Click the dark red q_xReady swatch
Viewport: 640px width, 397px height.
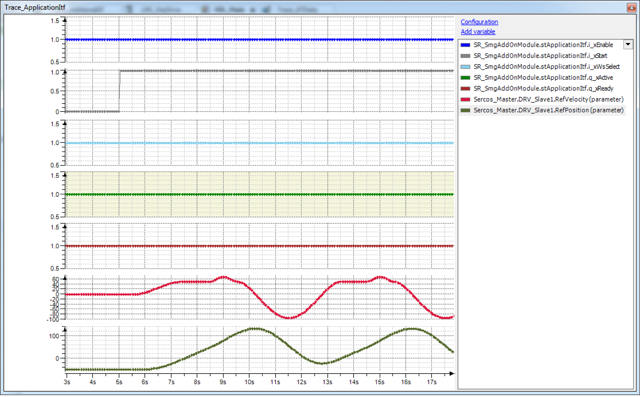pyautogui.click(x=465, y=88)
